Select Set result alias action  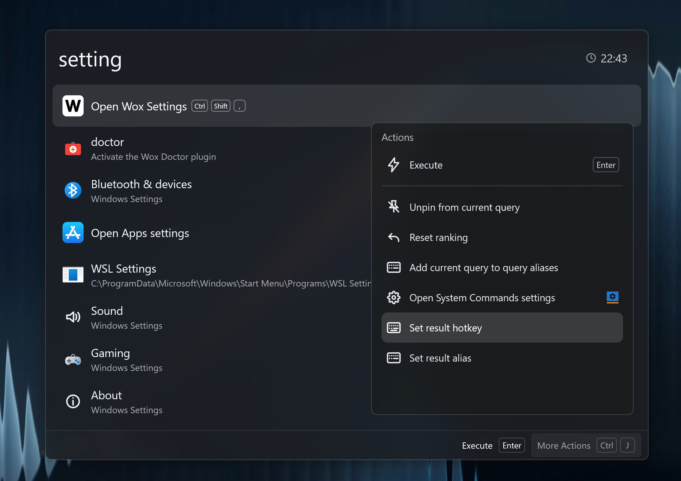click(x=502, y=358)
